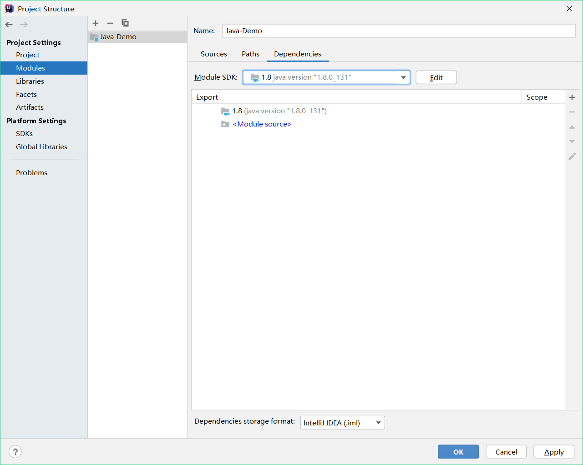Open the Module SDK dropdown

click(x=326, y=77)
